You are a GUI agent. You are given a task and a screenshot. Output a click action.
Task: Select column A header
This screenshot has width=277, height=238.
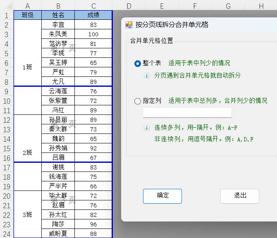[x=28, y=6]
